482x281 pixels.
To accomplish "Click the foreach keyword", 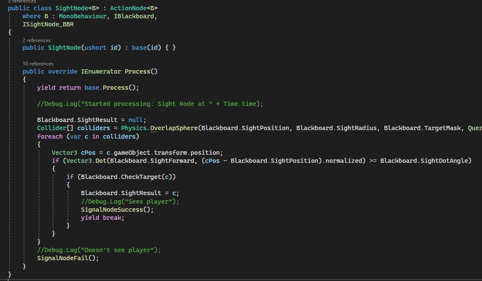I will coord(50,136).
